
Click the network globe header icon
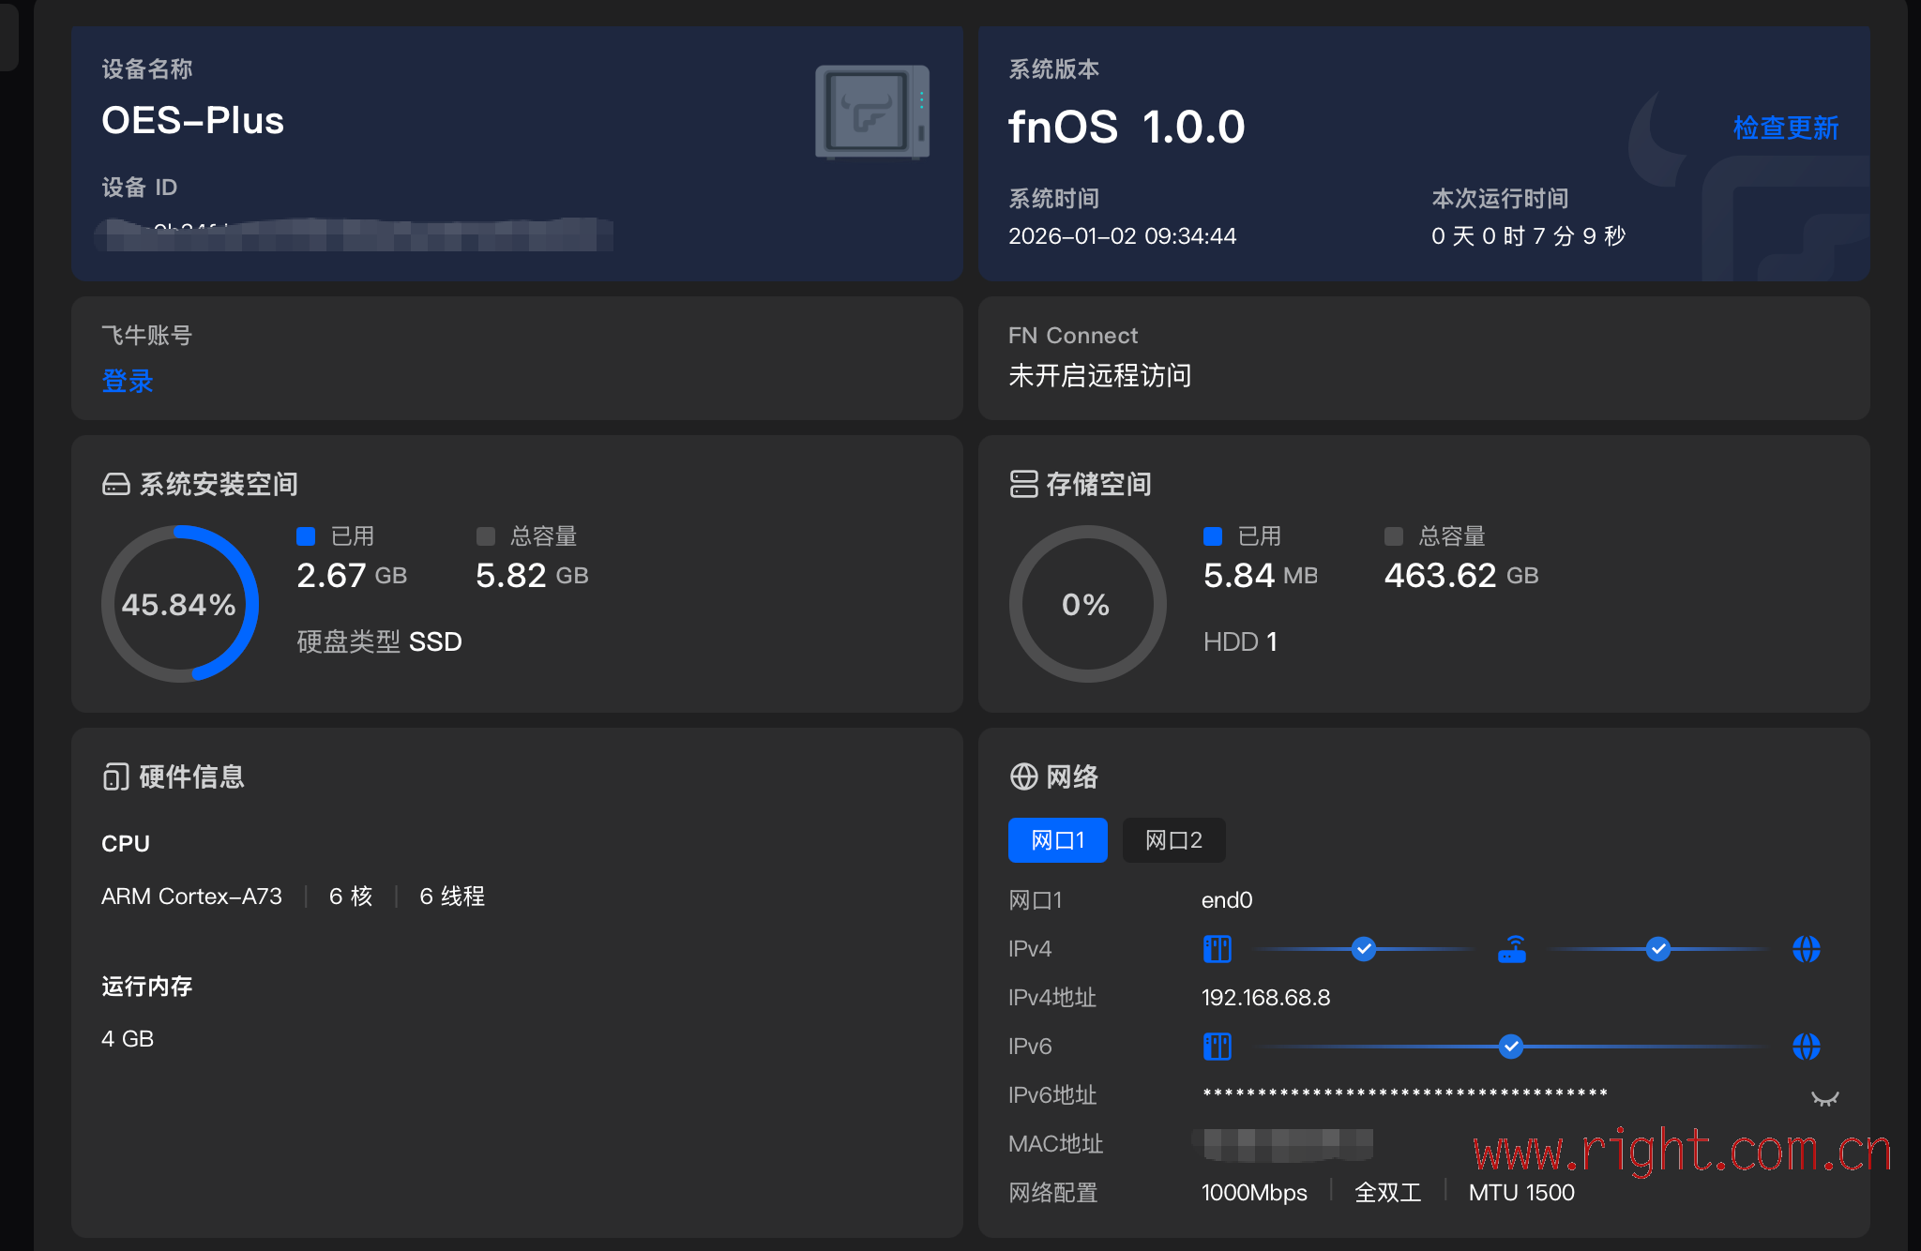pos(1023,776)
